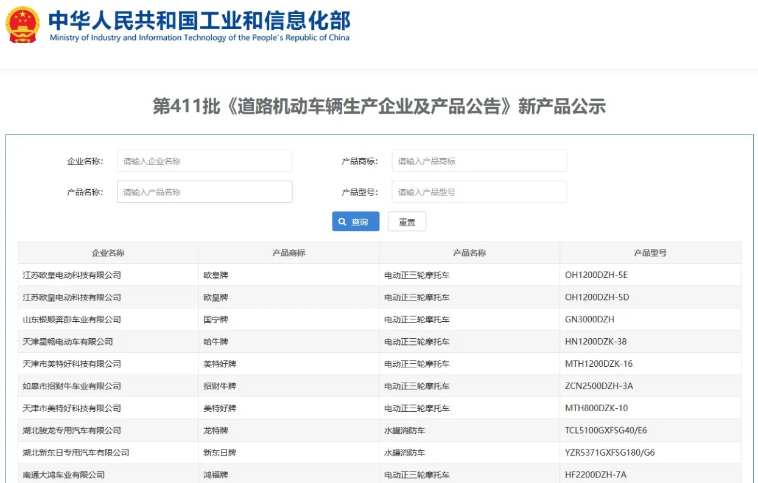The width and height of the screenshot is (758, 483).
Task: Click 欧皇牌 in the OH1200DZH-5D row
Action: coord(216,297)
